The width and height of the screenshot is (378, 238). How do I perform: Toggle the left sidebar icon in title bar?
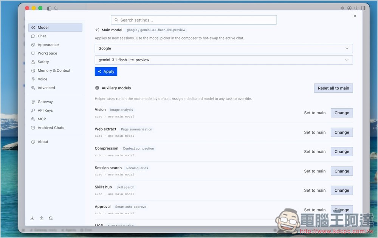pos(49,8)
